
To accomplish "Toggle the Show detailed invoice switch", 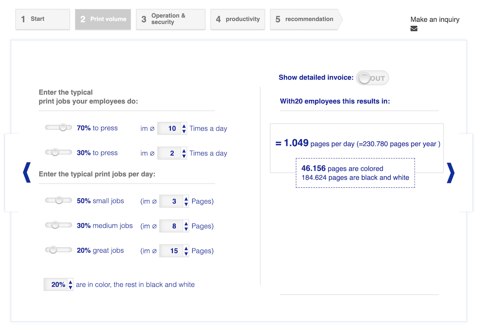I will click(x=372, y=78).
